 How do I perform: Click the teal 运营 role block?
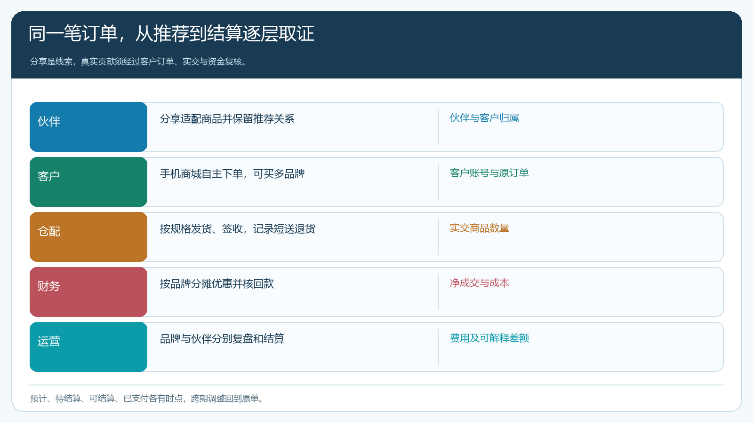[x=88, y=347]
